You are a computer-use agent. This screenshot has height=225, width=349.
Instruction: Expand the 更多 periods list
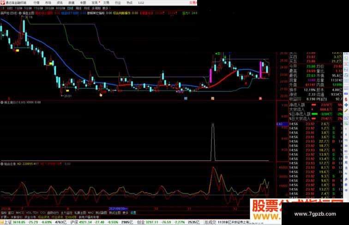106,8
